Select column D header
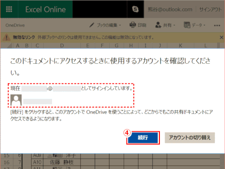Image resolution: width=225 pixels, height=169 pixels. click(x=62, y=46)
